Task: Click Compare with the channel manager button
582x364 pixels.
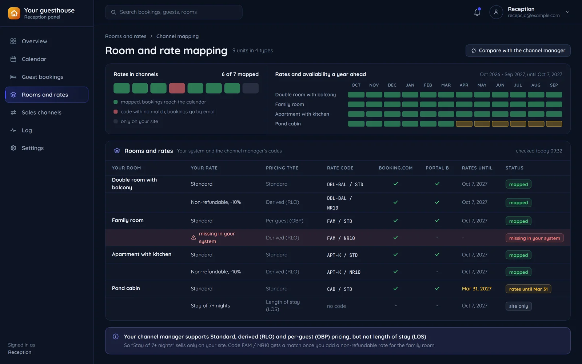Action: click(x=518, y=51)
